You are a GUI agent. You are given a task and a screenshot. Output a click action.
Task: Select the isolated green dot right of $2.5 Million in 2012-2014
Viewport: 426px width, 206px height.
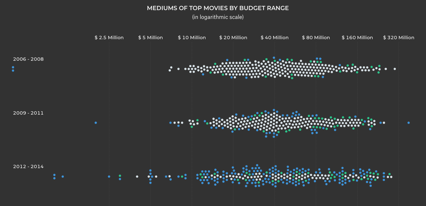pyautogui.click(x=120, y=176)
